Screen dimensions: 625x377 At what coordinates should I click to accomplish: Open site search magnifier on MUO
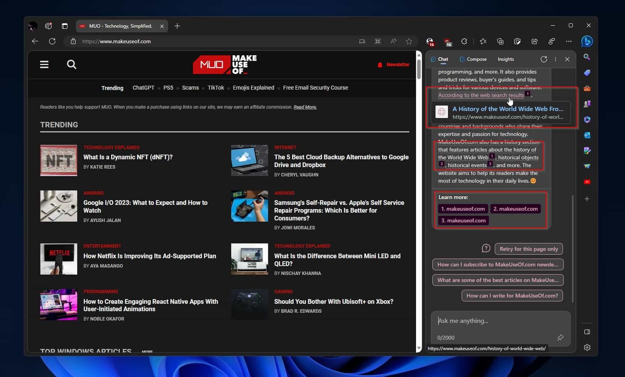(71, 64)
